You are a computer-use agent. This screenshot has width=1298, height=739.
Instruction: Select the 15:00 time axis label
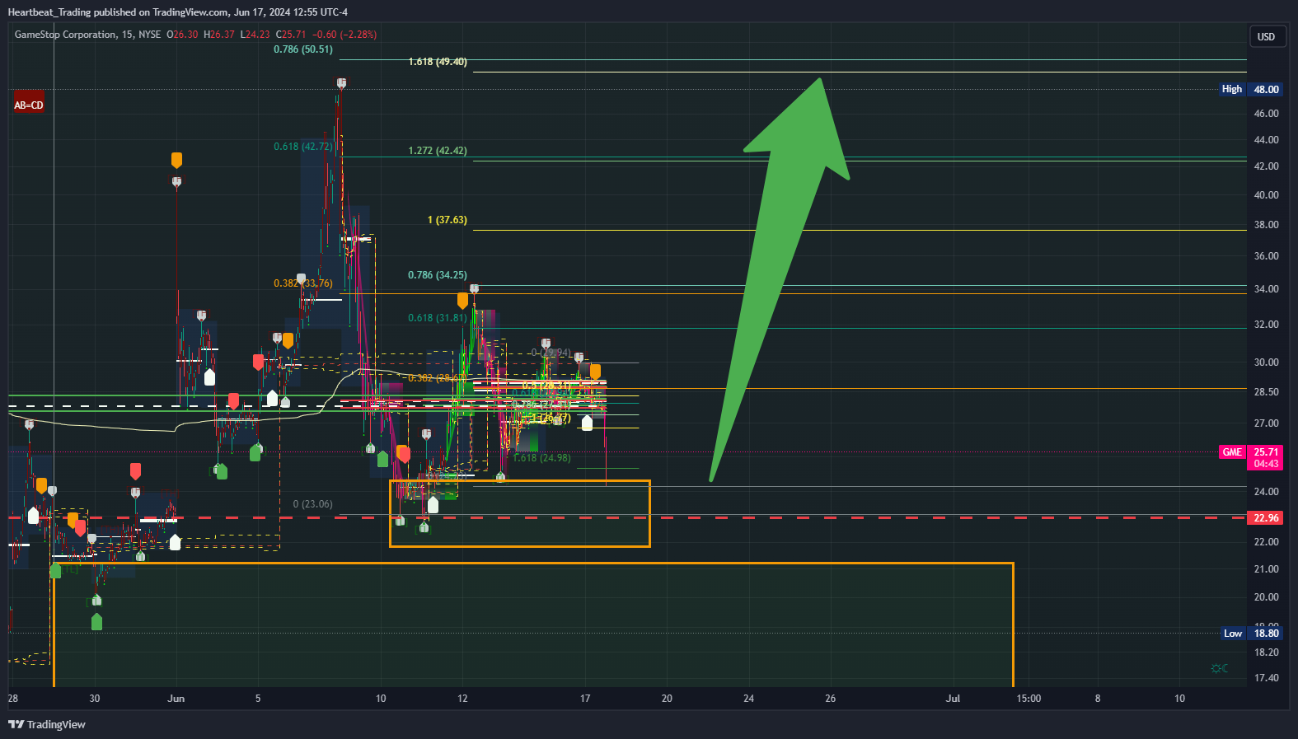pyautogui.click(x=1029, y=699)
